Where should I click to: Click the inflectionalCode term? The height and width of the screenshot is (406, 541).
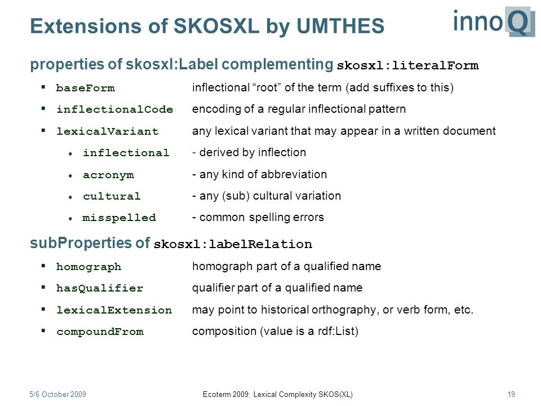114,109
